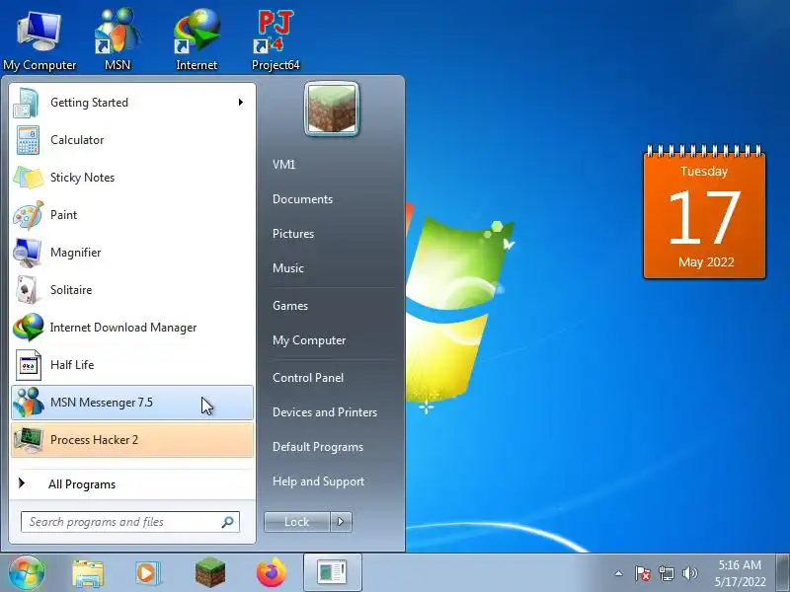
Task: Launch Firefox from the taskbar
Action: pyautogui.click(x=271, y=572)
